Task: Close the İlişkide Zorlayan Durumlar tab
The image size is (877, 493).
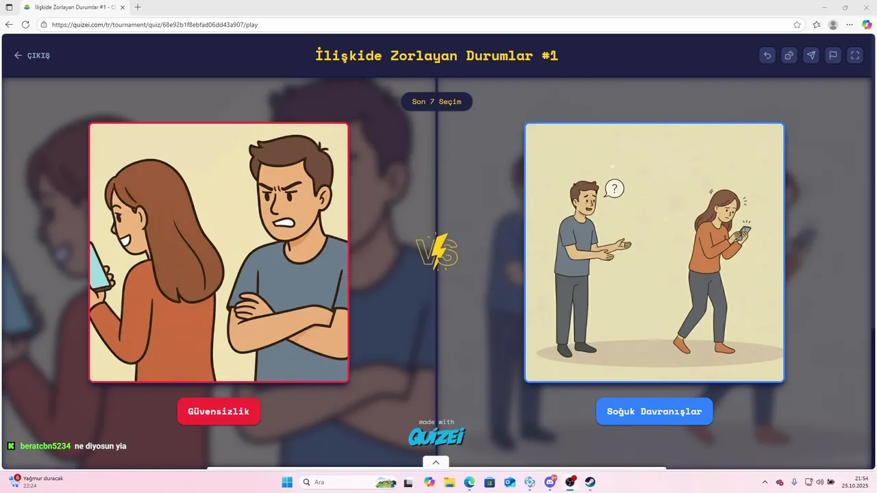Action: (123, 8)
